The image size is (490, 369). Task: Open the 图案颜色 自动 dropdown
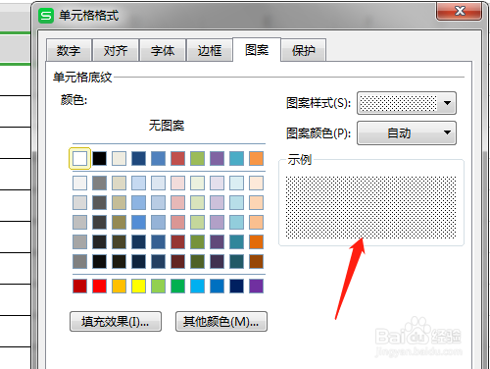click(x=407, y=132)
